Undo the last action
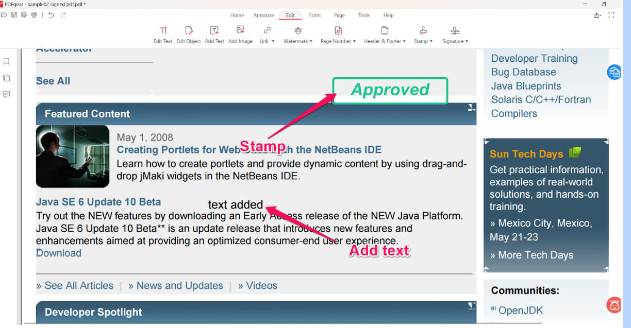Screen dimensions: 631x328 pos(51,15)
